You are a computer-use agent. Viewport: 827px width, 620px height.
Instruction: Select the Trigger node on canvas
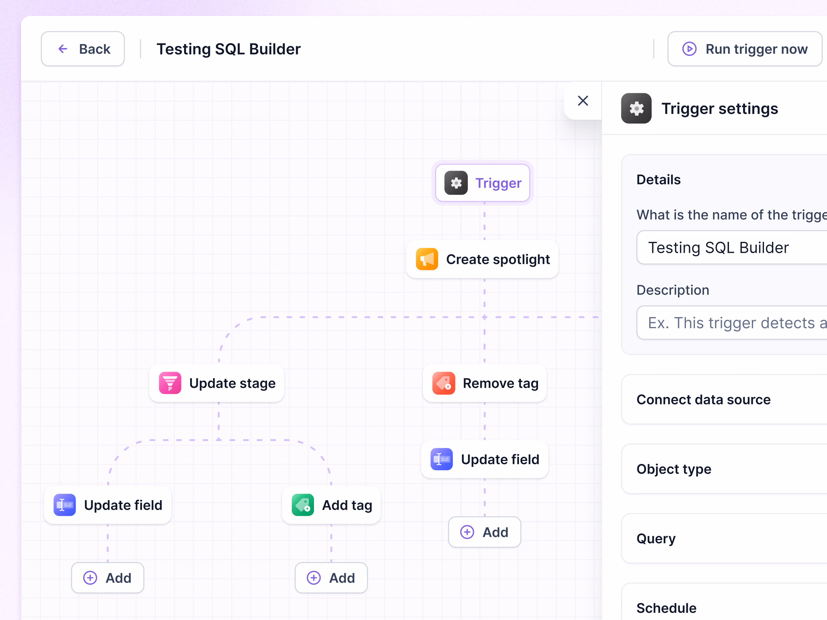483,183
